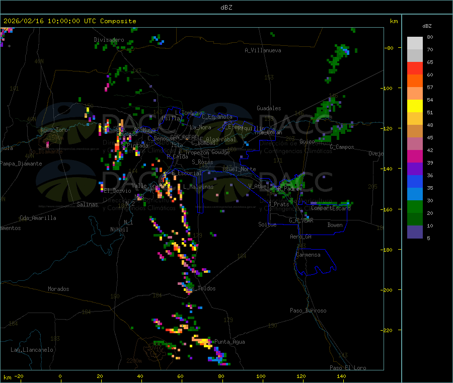Select the bright green 20-30 dBZ legend band
The width and height of the screenshot is (453, 383).
tap(415, 206)
